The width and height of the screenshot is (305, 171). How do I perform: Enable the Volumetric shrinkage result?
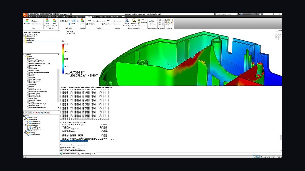pos(28,100)
